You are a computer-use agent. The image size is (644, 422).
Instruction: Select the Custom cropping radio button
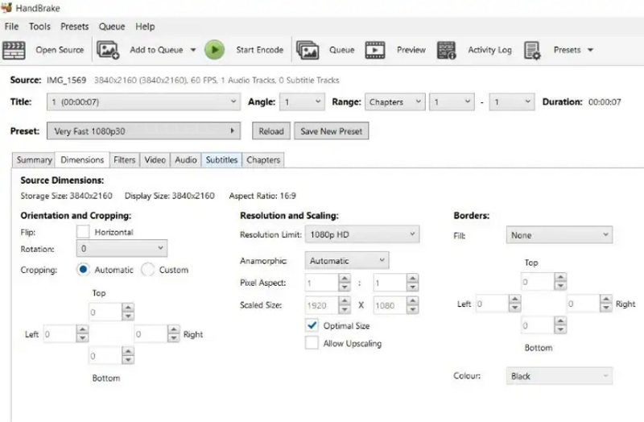pos(147,270)
